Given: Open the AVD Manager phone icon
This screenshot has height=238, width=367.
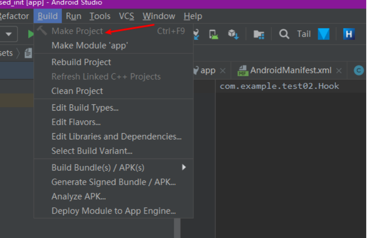Looking at the screenshot, I should click(213, 34).
